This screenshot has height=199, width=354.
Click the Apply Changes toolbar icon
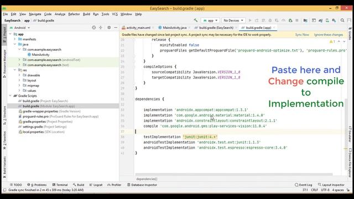point(257,20)
